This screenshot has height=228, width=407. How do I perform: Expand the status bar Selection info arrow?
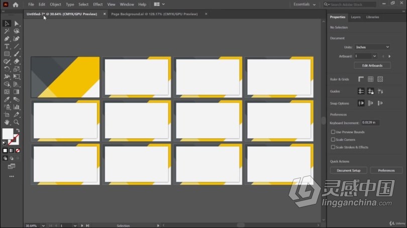(158, 225)
